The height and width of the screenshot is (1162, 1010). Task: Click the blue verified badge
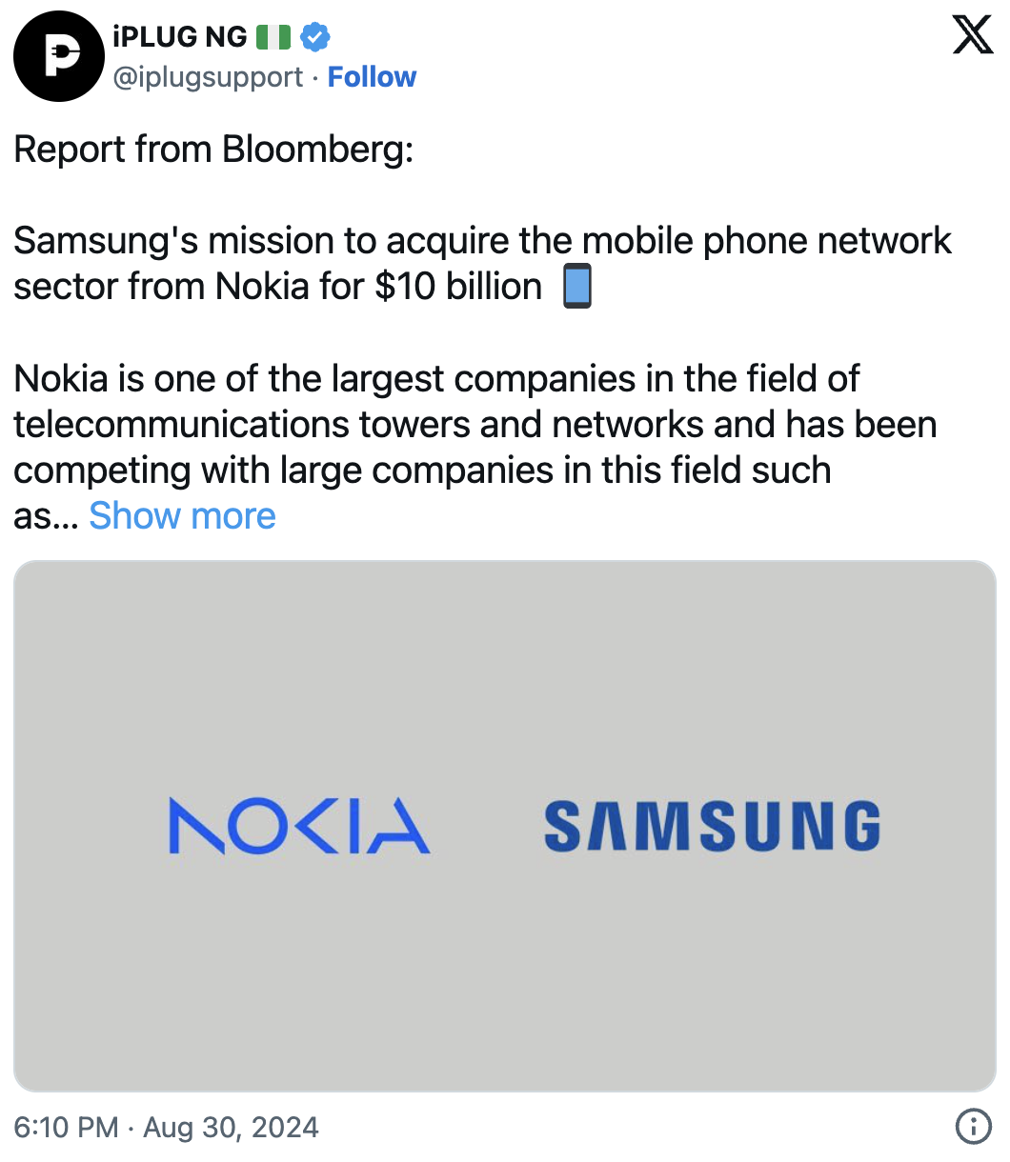[x=315, y=37]
